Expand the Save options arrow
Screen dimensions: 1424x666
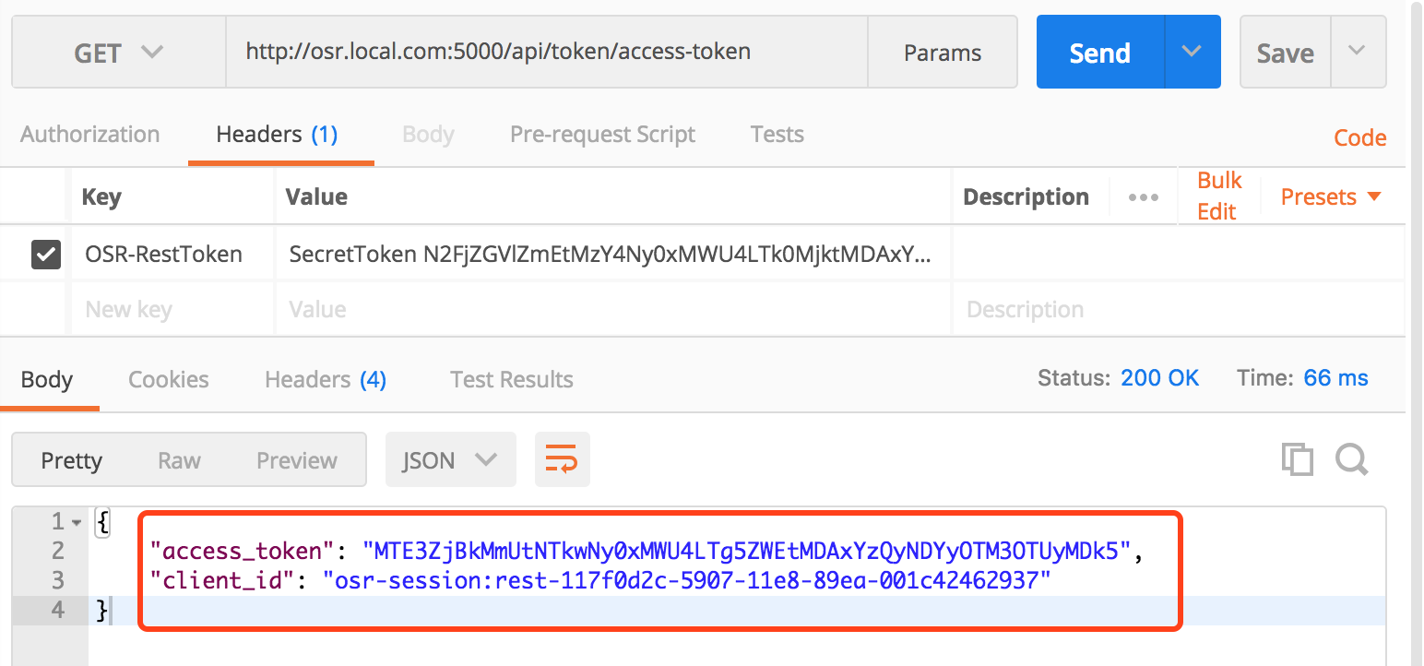pyautogui.click(x=1357, y=53)
